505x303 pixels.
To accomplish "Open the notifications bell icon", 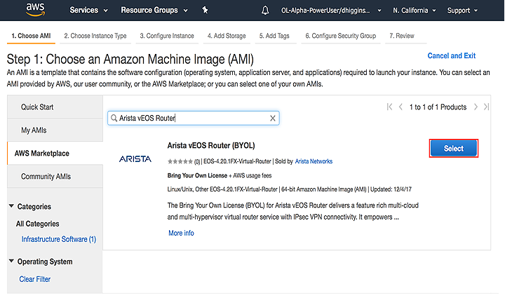I will click(265, 11).
